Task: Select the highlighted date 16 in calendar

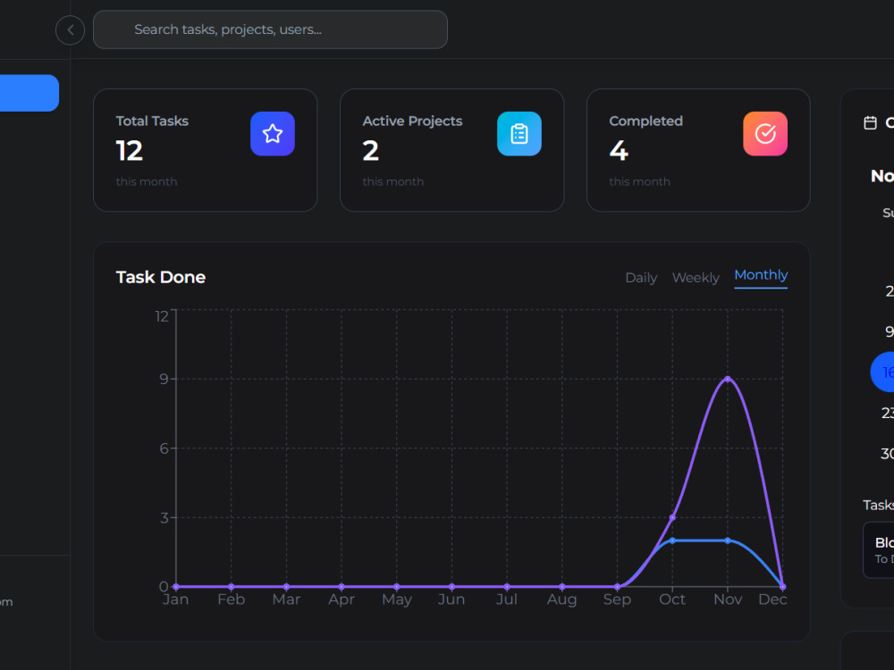Action: [x=884, y=372]
